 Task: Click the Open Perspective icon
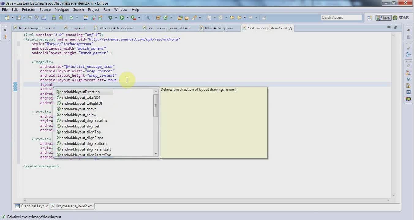click(370, 18)
